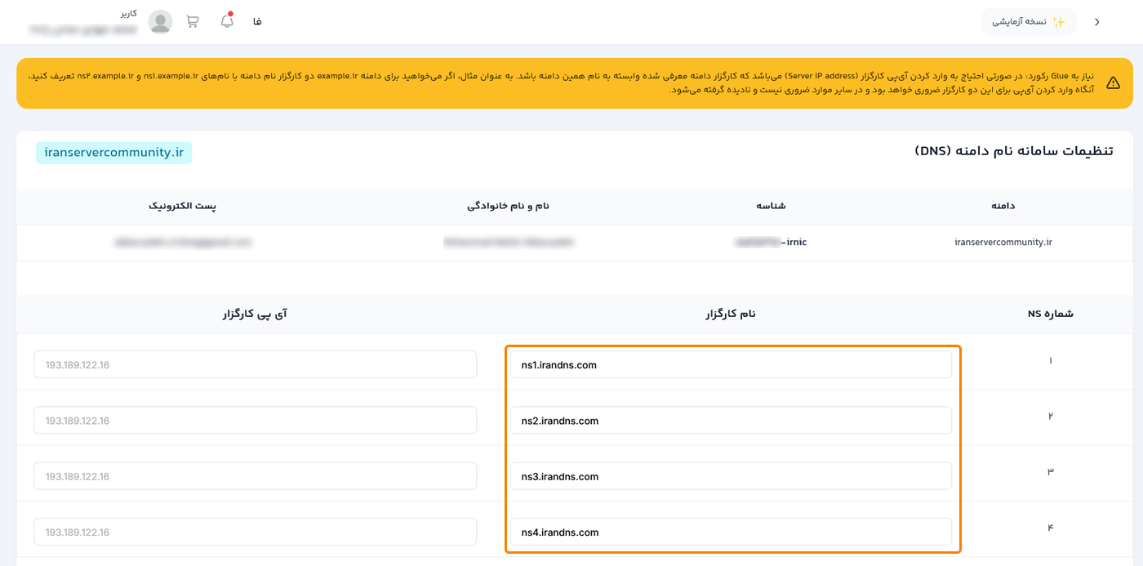Expand the panel with the left-pointing chevron

point(1096,22)
